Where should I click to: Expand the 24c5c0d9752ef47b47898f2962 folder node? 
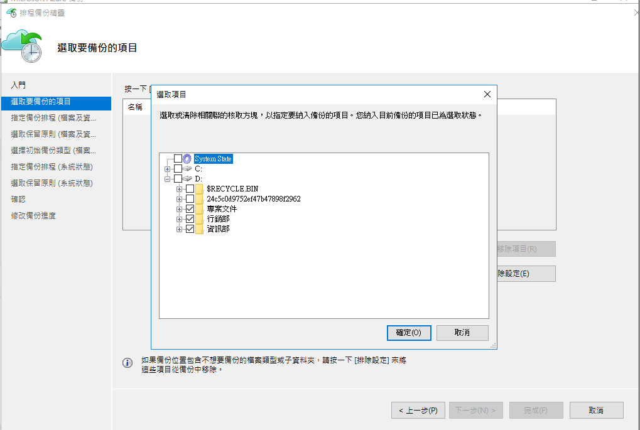(179, 199)
